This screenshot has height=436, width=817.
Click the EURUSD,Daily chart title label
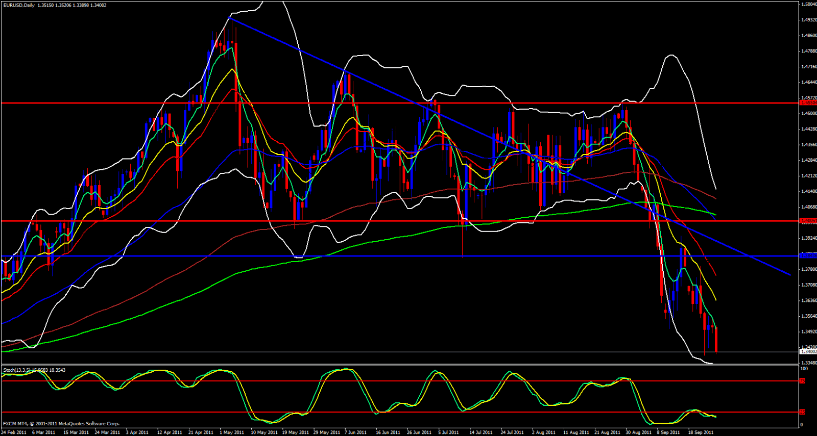18,5
